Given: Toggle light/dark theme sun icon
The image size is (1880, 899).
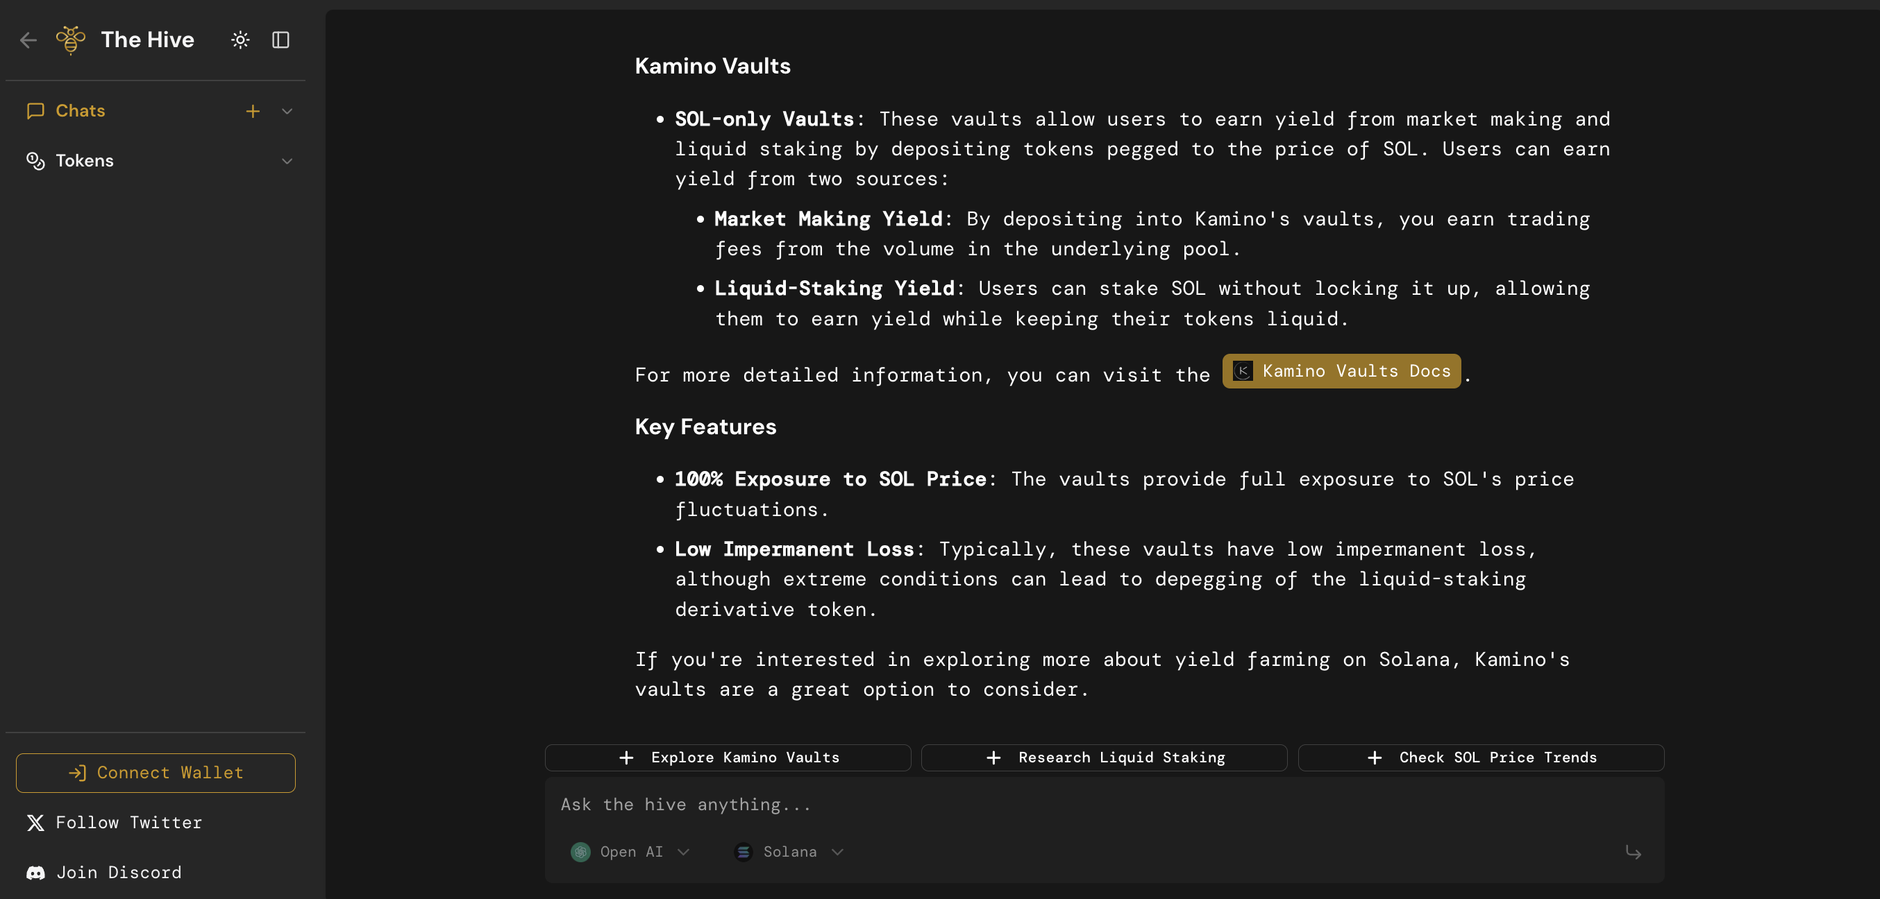Looking at the screenshot, I should tap(240, 40).
